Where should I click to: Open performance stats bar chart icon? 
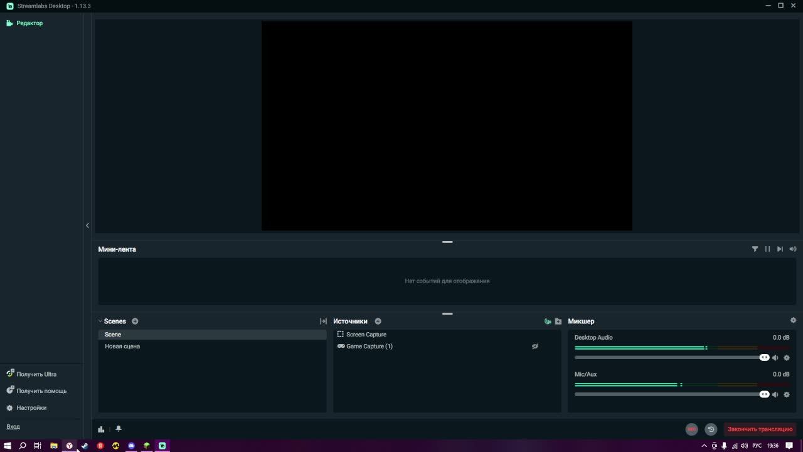(101, 429)
